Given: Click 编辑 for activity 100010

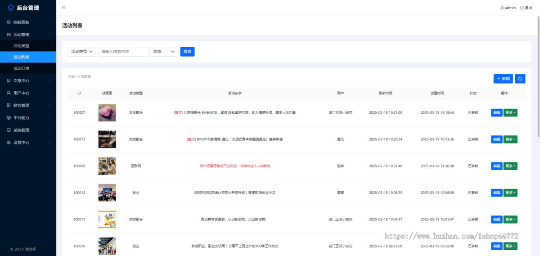Looking at the screenshot, I should tap(496, 246).
